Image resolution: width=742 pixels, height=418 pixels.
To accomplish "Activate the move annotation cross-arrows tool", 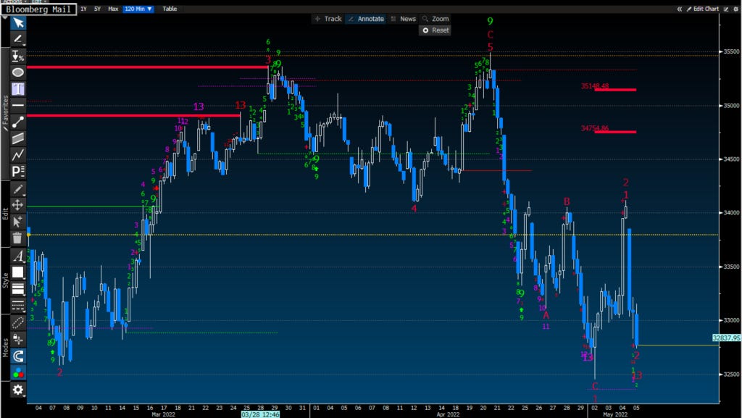I will point(18,205).
